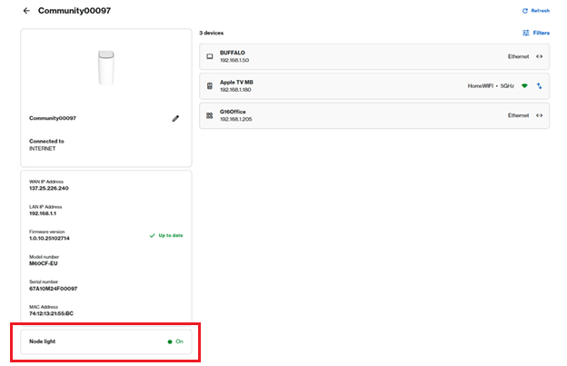Click the node device image

click(x=106, y=67)
